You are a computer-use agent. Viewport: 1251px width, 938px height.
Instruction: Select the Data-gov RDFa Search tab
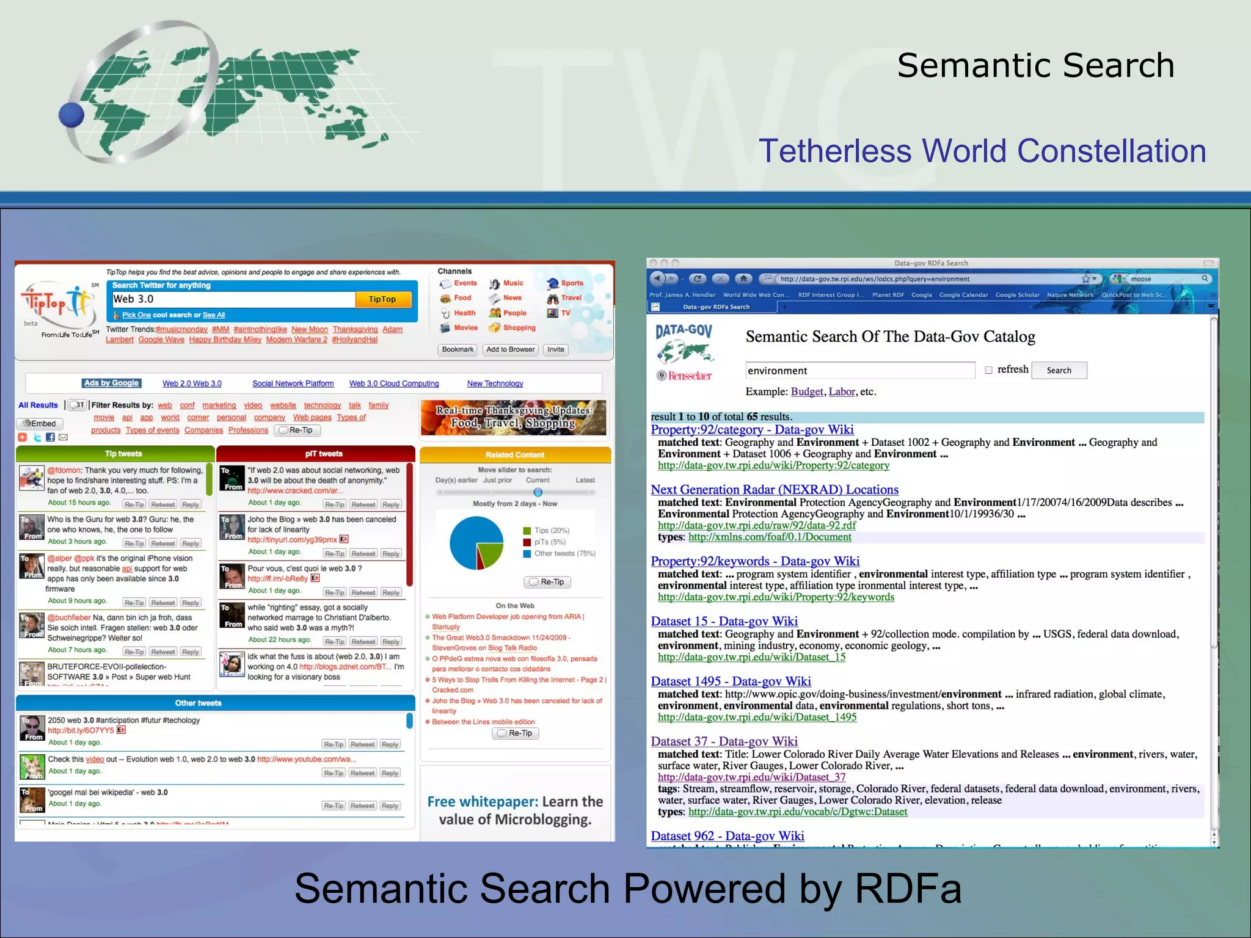coord(712,307)
